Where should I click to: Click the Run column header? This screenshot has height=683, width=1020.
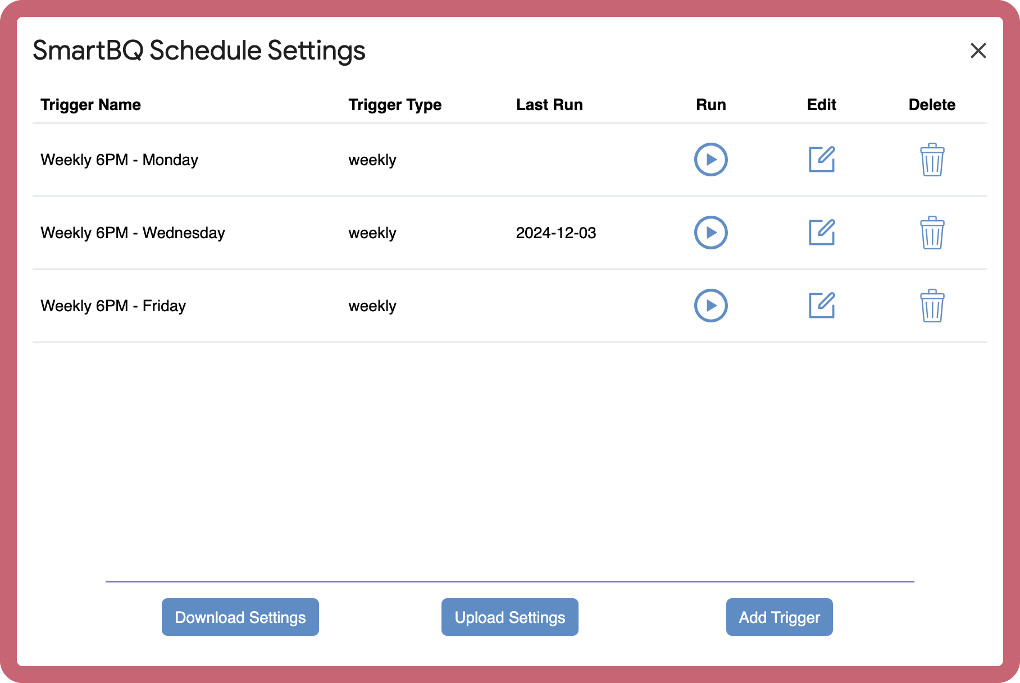[711, 105]
